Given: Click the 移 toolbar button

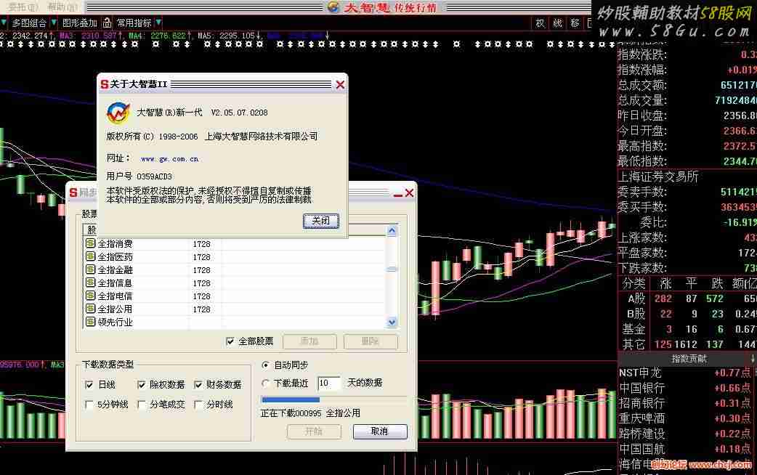Looking at the screenshot, I should pyautogui.click(x=575, y=23).
